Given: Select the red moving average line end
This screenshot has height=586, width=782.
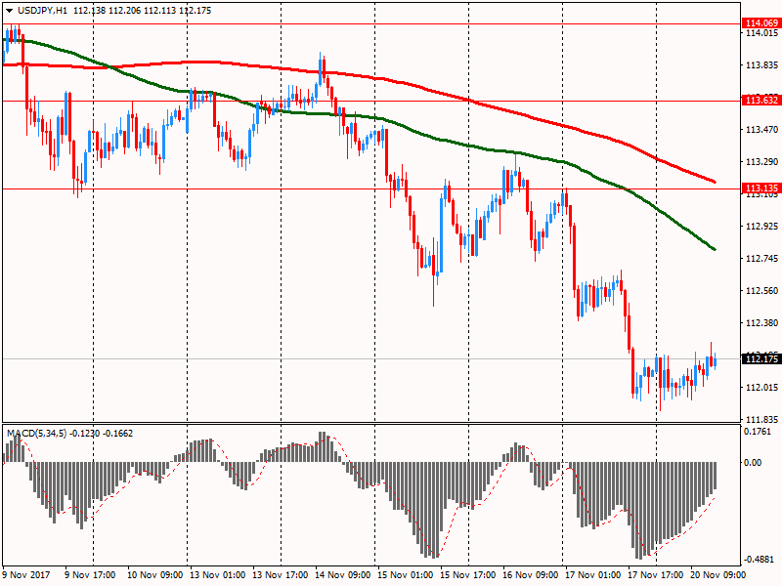Looking at the screenshot, I should (715, 182).
